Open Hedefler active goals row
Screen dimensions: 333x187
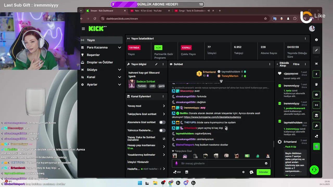tap(146, 169)
